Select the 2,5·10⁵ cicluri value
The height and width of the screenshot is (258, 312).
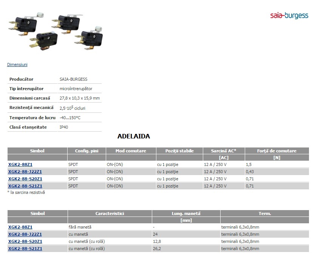pos(73,108)
